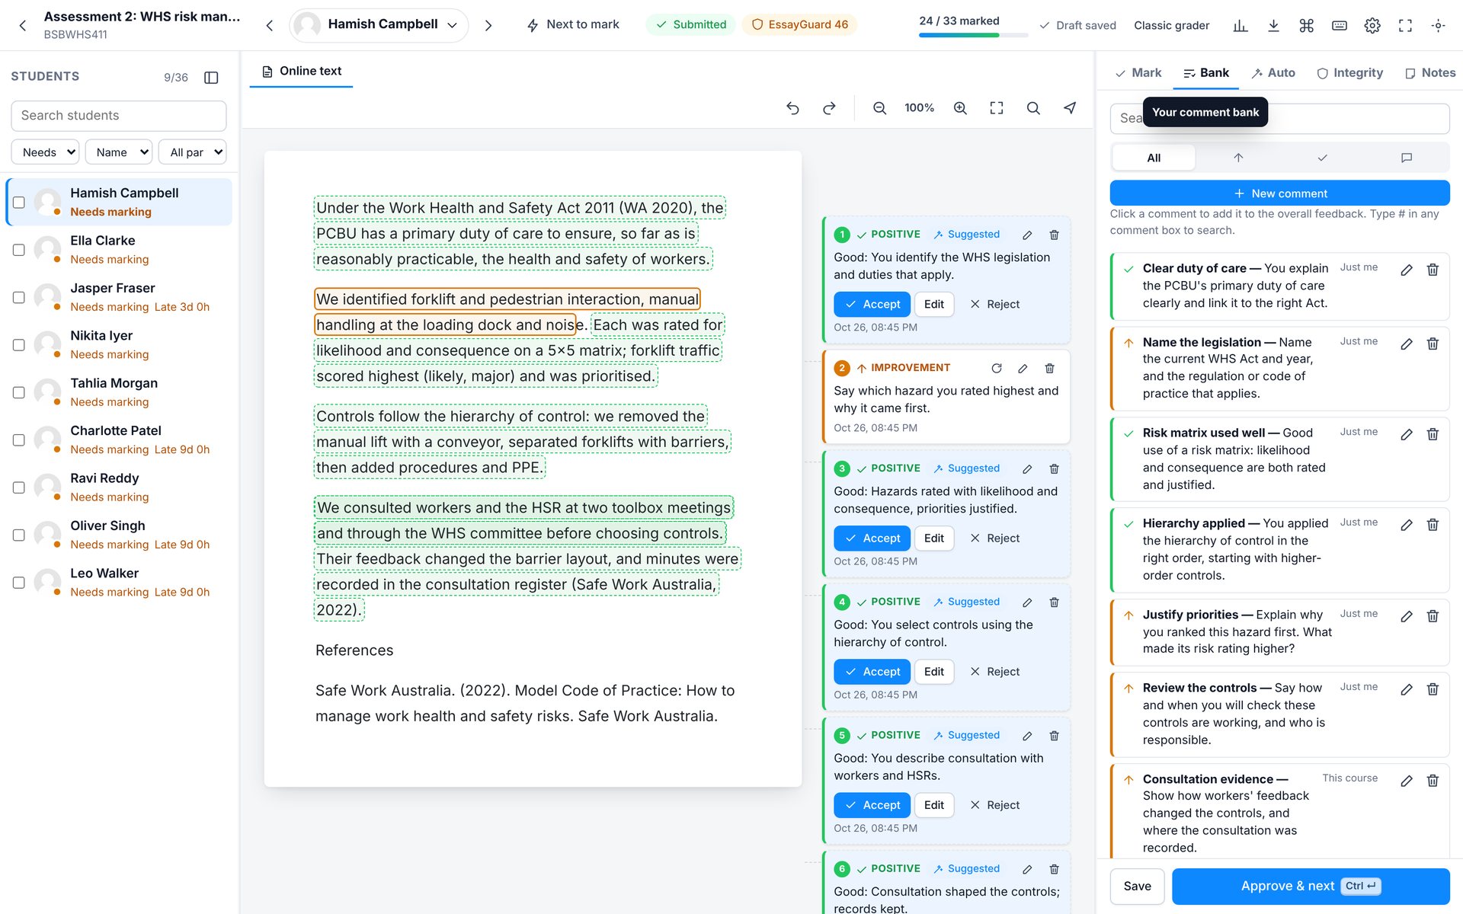
Task: Click Approve & next button
Action: pyautogui.click(x=1311, y=886)
